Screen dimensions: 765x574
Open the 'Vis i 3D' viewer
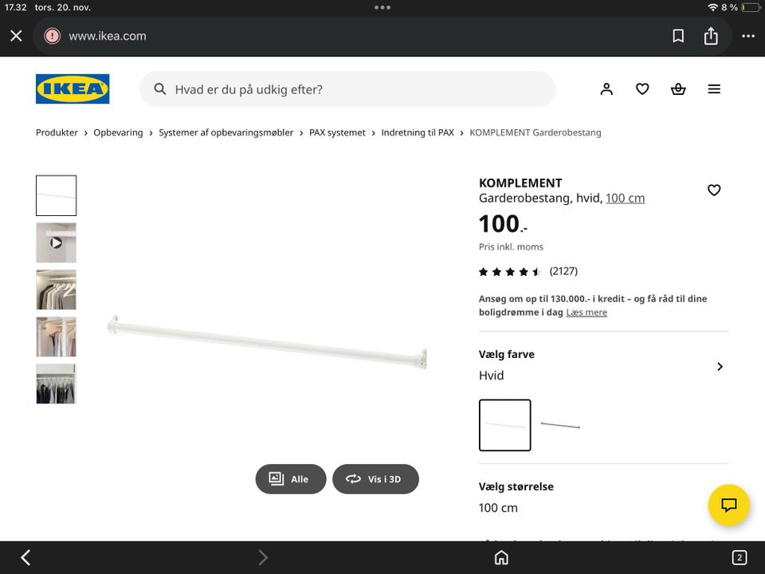[375, 479]
